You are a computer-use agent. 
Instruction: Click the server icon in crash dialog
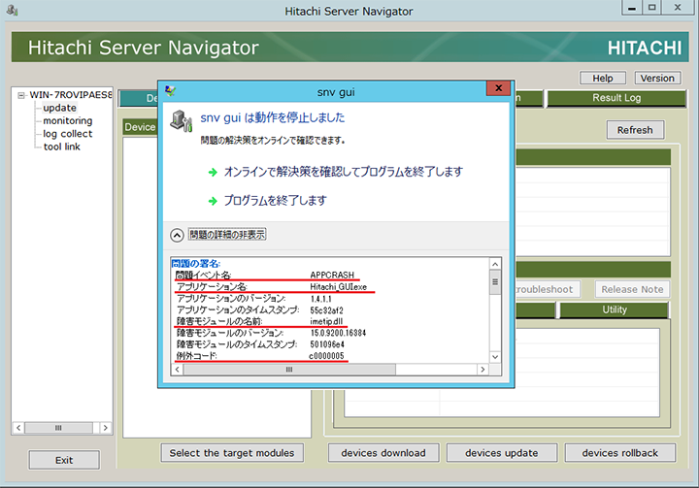coord(182,120)
